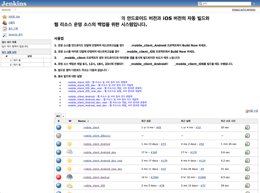
Task: Sort by the last duration column header
Action: pyautogui.click(x=228, y=121)
